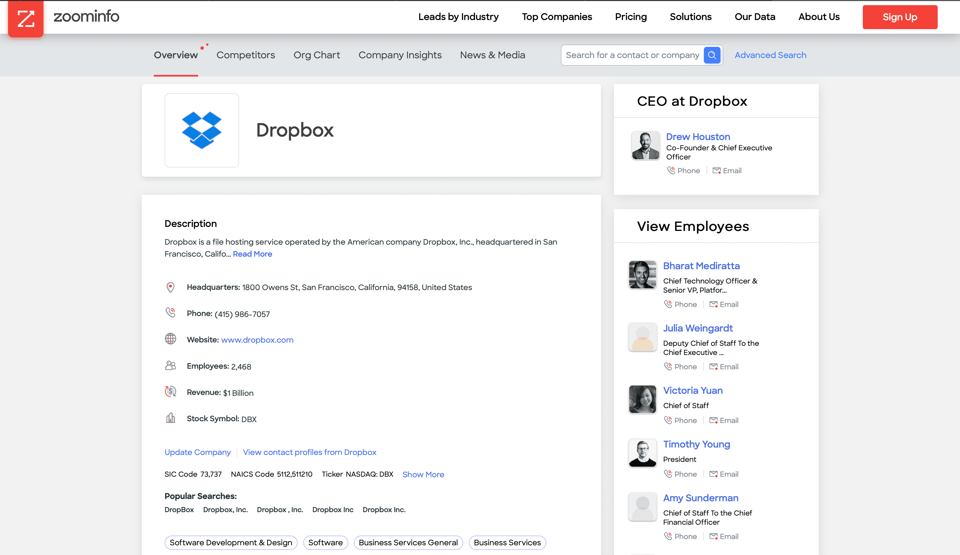Select the Business Services General tag
The height and width of the screenshot is (555, 960).
point(408,542)
